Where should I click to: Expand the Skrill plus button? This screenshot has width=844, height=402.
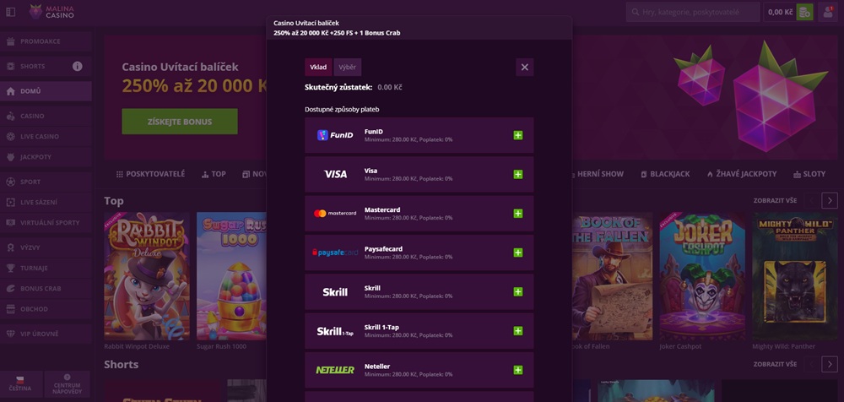pos(518,291)
